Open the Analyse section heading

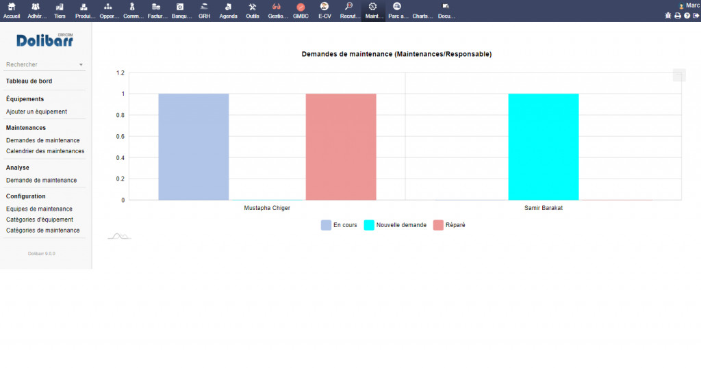(17, 168)
